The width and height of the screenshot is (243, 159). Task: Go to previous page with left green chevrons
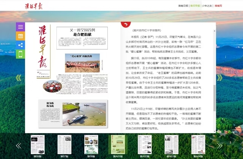point(19,78)
